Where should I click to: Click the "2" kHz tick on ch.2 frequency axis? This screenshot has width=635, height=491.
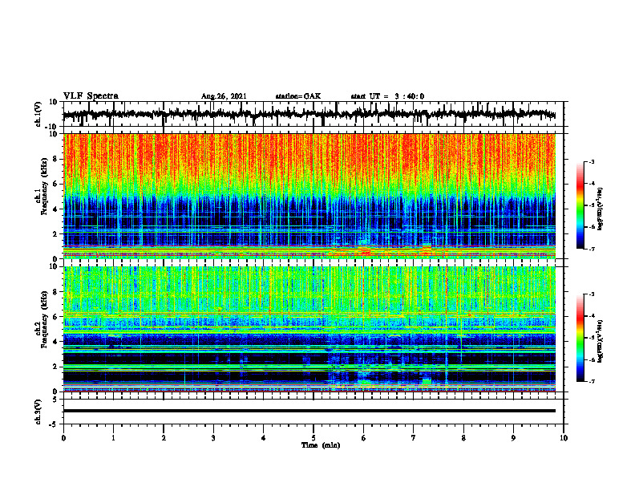click(56, 367)
